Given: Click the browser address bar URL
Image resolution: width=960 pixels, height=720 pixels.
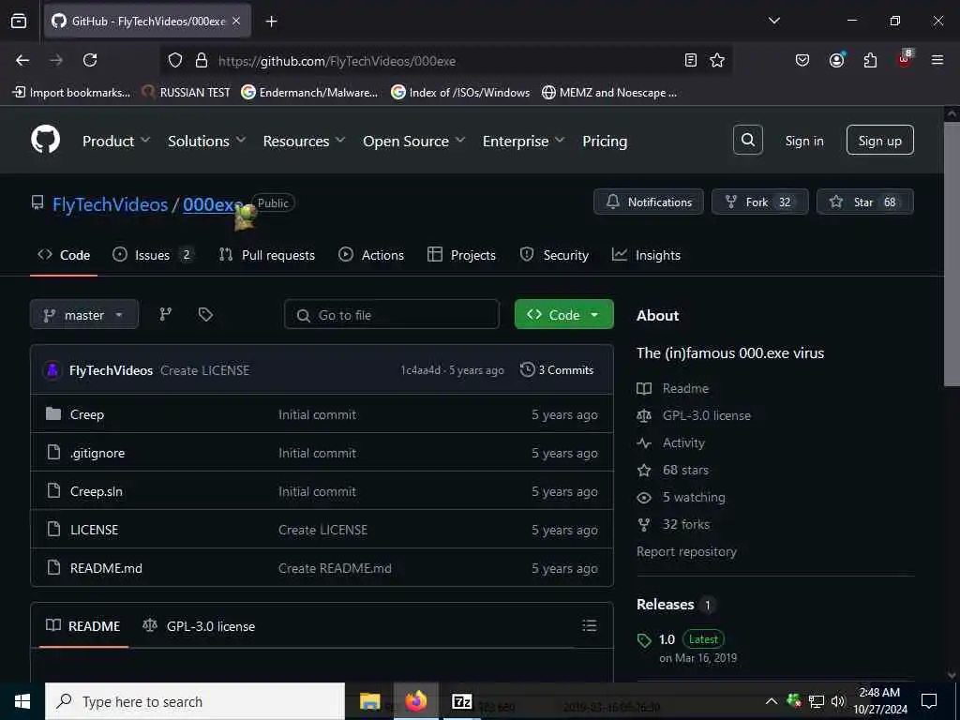Looking at the screenshot, I should coord(337,61).
